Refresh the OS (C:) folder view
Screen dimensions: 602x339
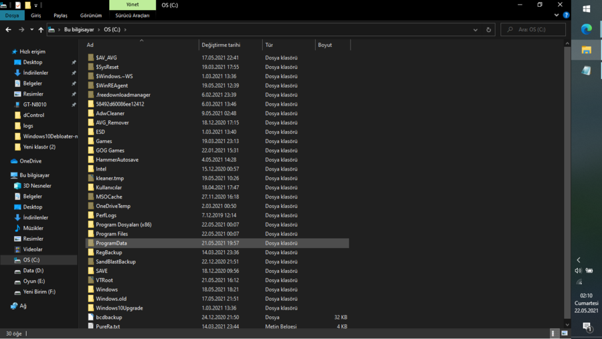[488, 29]
